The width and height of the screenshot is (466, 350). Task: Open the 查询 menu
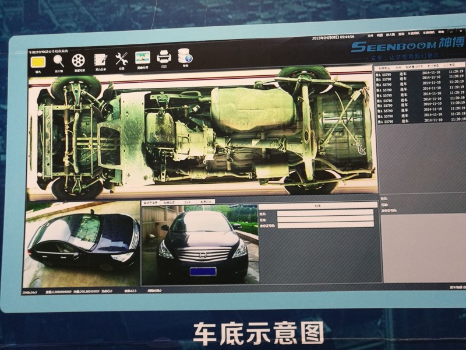[401, 34]
